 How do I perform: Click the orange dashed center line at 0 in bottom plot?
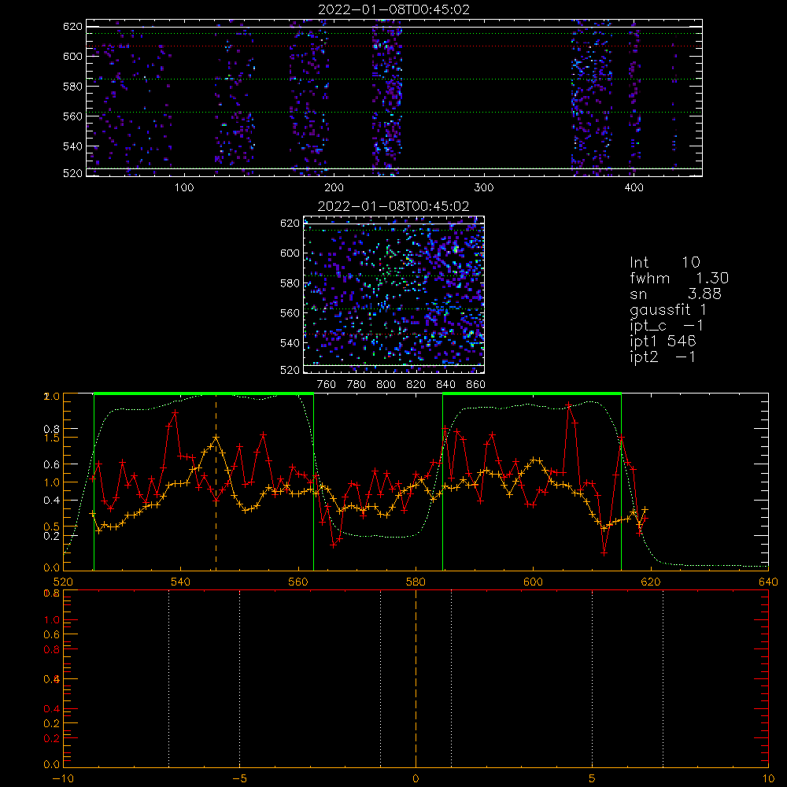pos(416,678)
